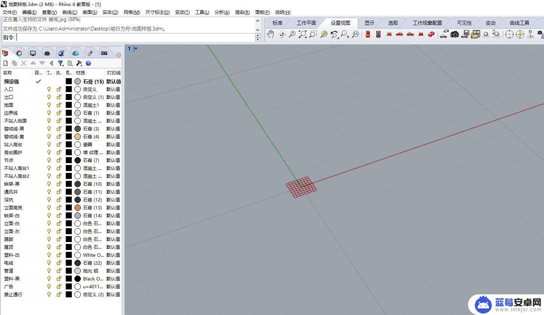Click in the 指令 command input field
This screenshot has width=544, height=315.
pos(135,38)
